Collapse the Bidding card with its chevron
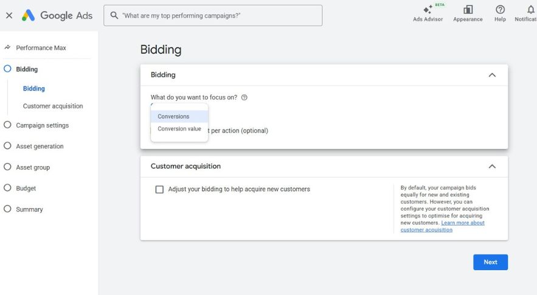The image size is (537, 295). pos(492,75)
